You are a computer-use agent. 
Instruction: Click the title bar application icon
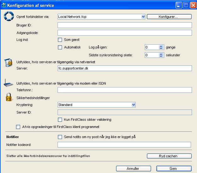3,5
